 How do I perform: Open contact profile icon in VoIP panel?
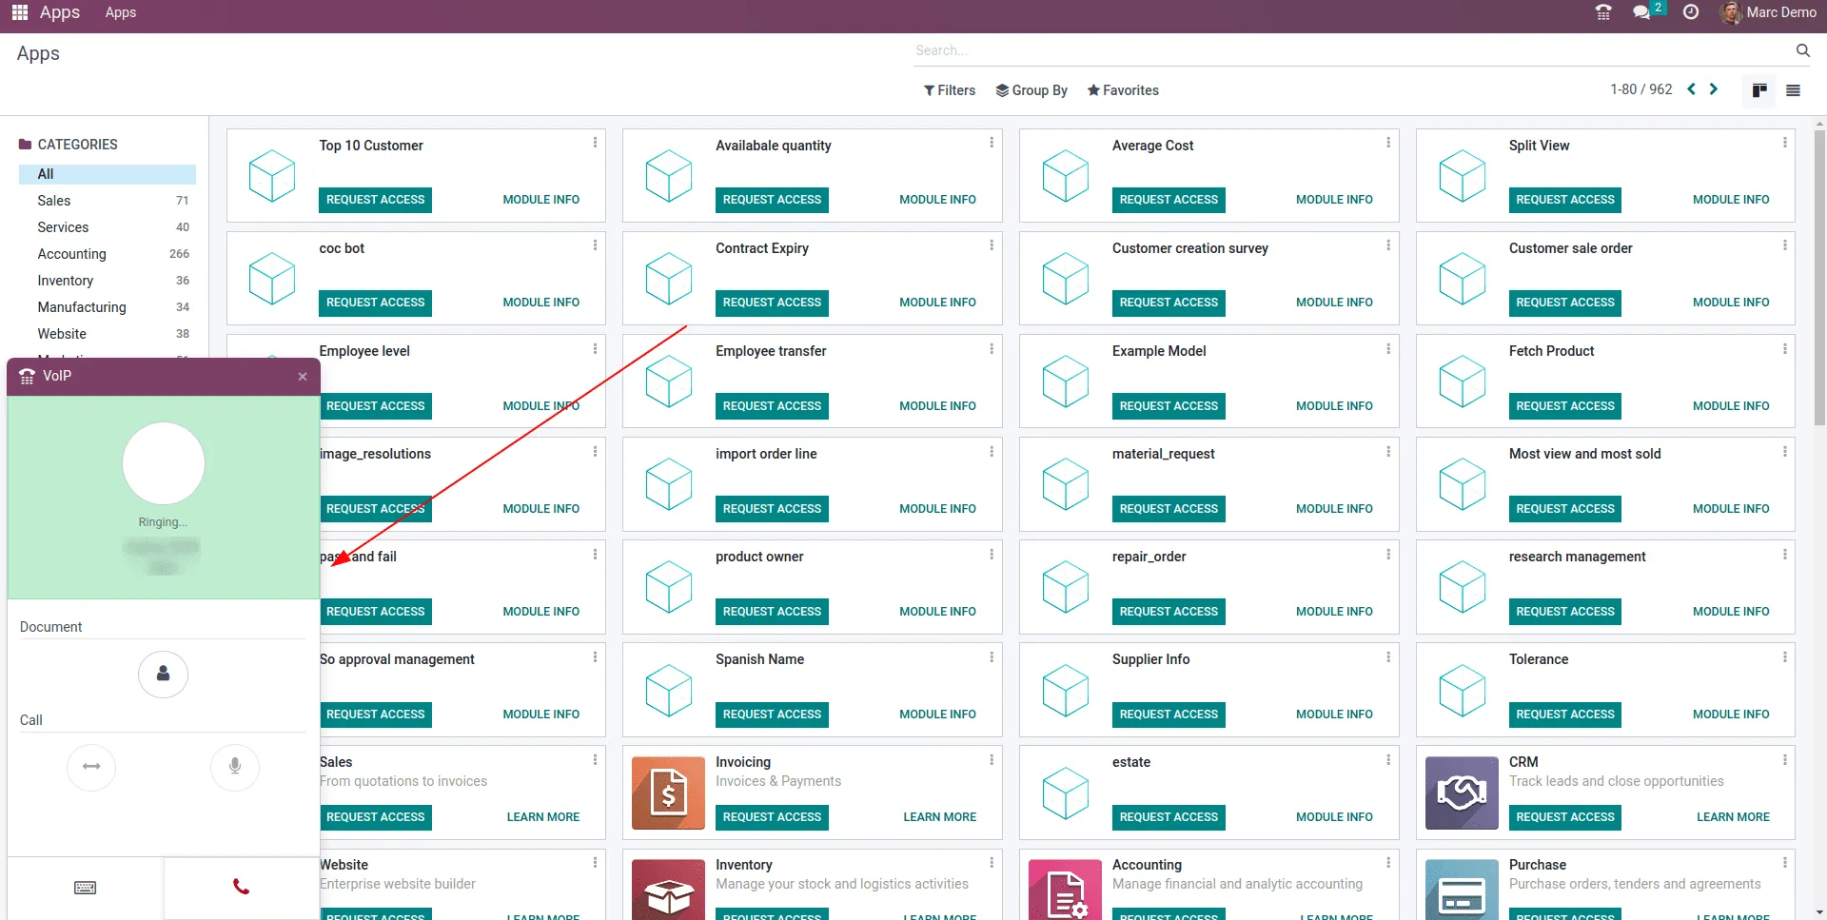pyautogui.click(x=164, y=675)
